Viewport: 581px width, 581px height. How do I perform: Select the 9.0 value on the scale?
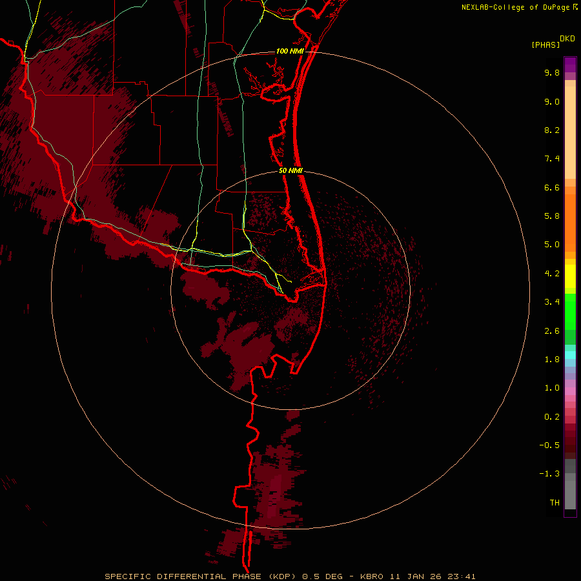(552, 101)
